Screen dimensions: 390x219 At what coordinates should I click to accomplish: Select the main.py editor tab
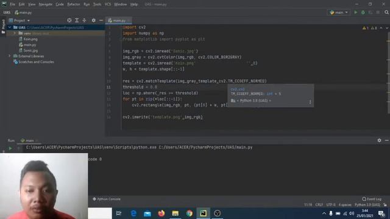[x=119, y=21]
